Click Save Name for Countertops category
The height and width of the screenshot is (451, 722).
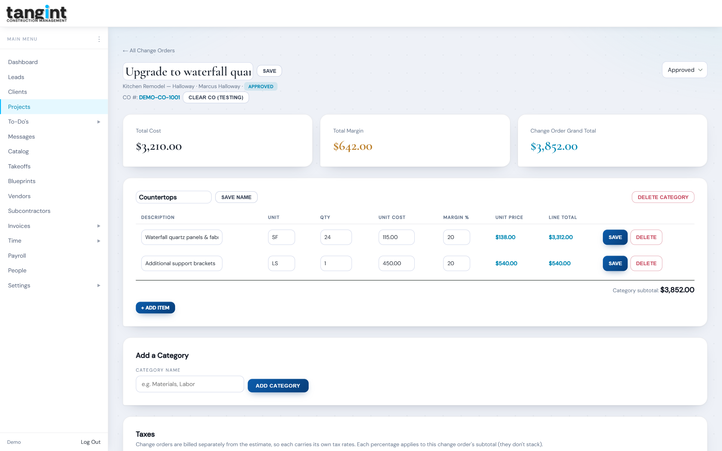coord(236,197)
